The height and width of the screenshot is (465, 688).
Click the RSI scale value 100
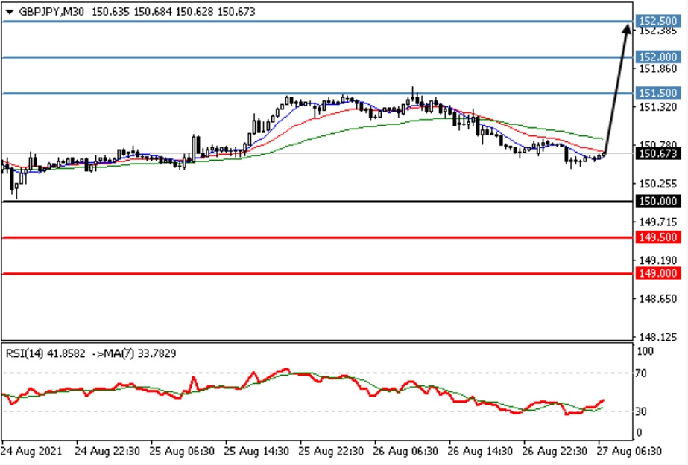pyautogui.click(x=645, y=351)
